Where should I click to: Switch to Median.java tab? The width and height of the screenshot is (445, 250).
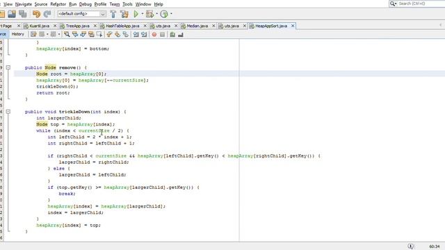197,26
